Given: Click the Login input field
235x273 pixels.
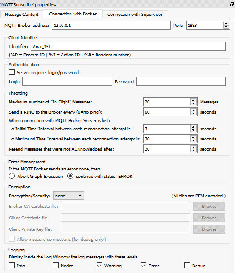Looking at the screenshot, I should tap(67, 81).
